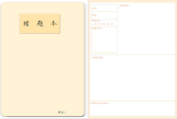Image resolution: width=177 pixels, height=119 pixels.
Task: Click the first star under 掌握程度
Action: 95,24
